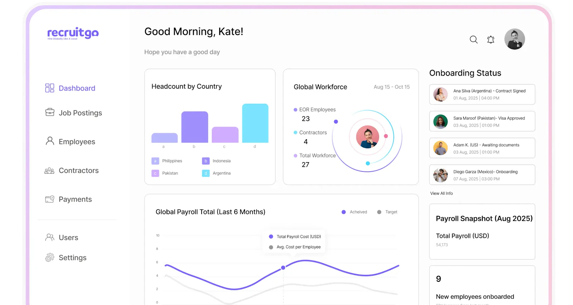Click the Contractors value 4
This screenshot has height=305, width=573.
click(x=305, y=142)
